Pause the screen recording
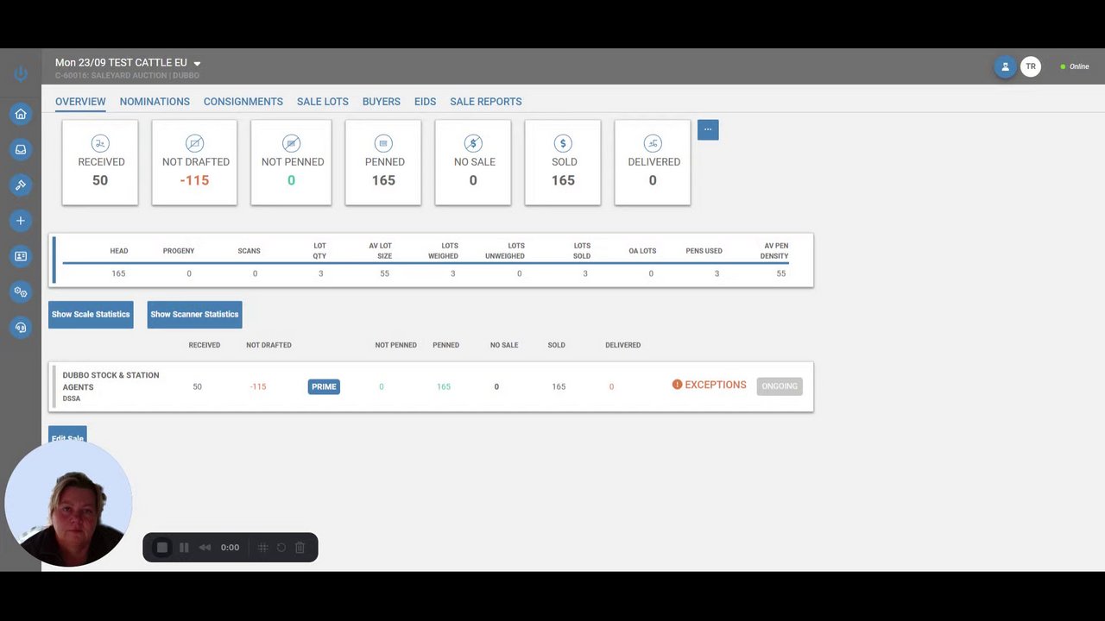 (x=184, y=548)
